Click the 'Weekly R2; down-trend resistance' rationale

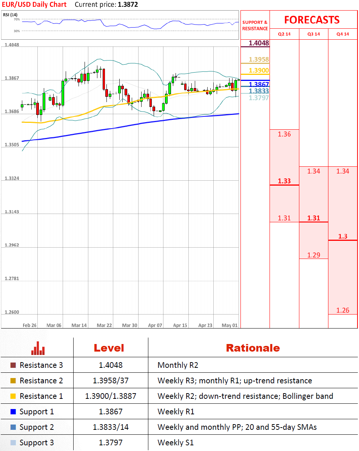[x=245, y=396]
